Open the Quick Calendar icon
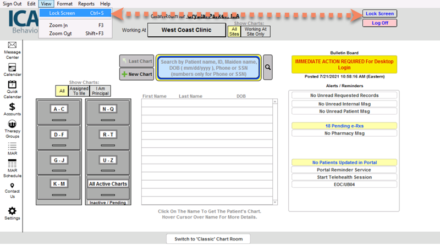Image resolution: width=440 pixels, height=246 pixels. coord(12,85)
